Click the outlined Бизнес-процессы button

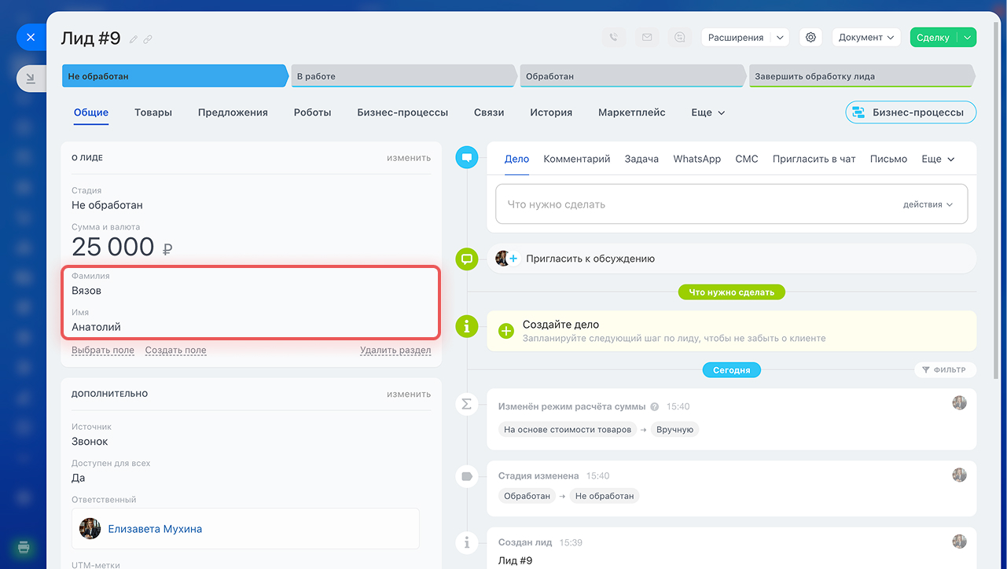(910, 112)
